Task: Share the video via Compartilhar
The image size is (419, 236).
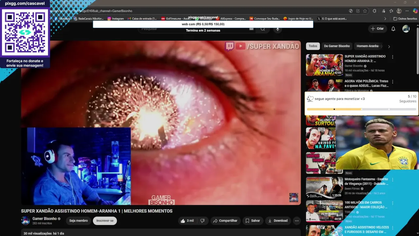Action: point(226,221)
